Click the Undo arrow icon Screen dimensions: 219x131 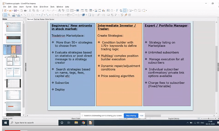pyautogui.click(x=48, y=10)
